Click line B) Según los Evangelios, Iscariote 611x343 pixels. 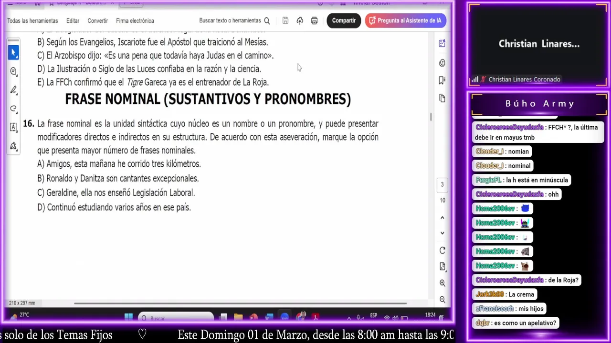coord(152,42)
